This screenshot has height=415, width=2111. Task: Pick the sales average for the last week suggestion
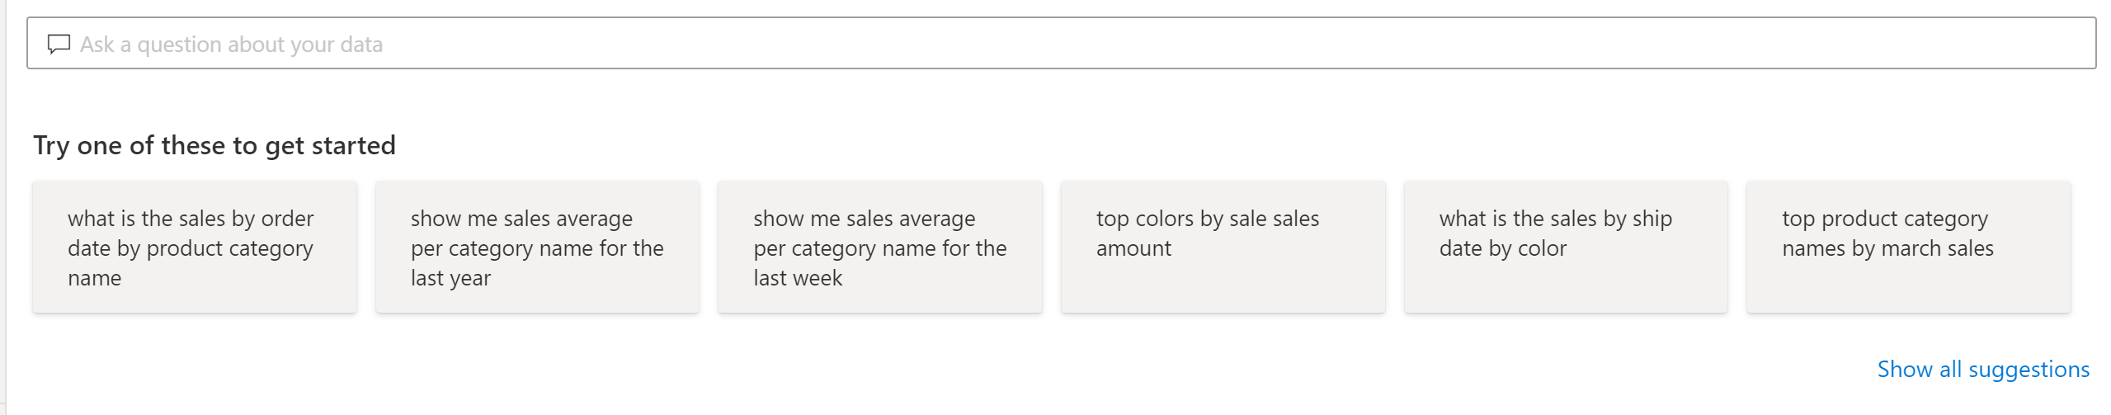(x=879, y=248)
